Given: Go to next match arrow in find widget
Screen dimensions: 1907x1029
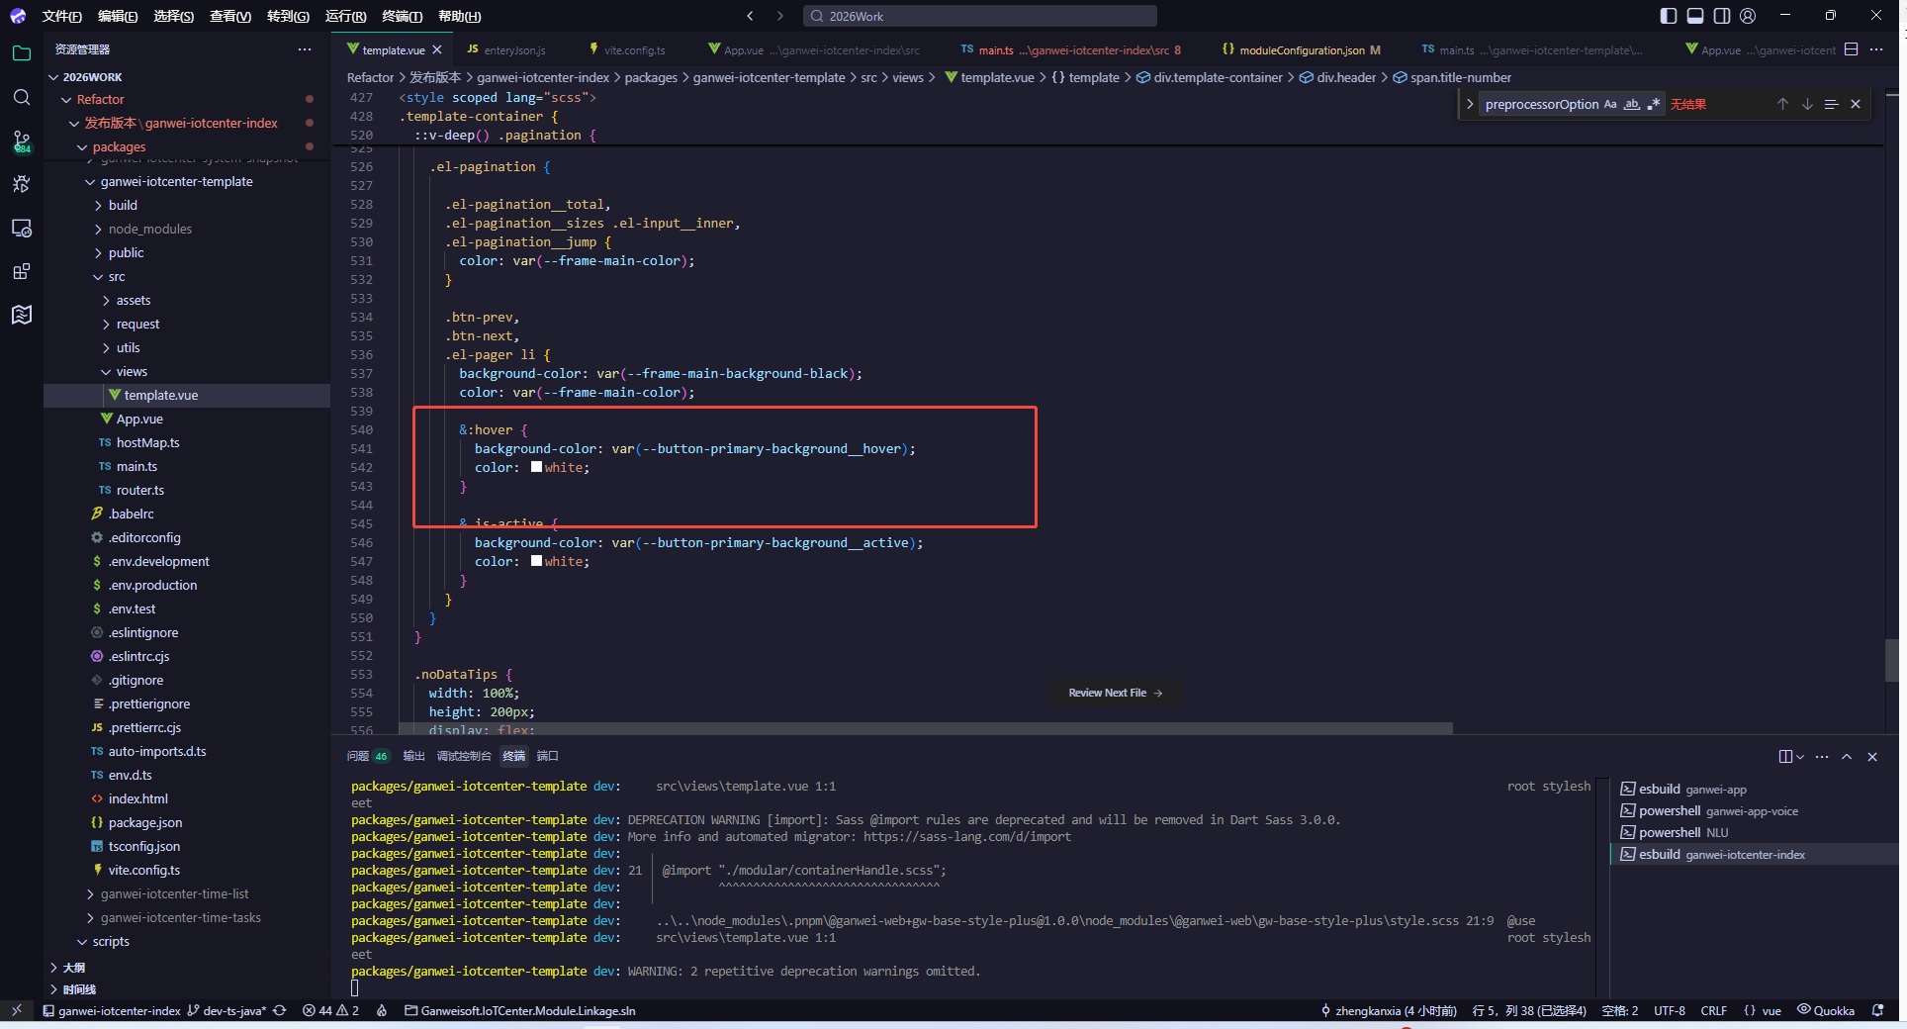Looking at the screenshot, I should tap(1807, 104).
